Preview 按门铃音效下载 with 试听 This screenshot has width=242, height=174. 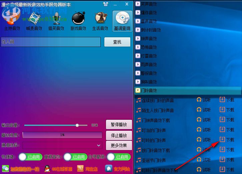[204, 150]
